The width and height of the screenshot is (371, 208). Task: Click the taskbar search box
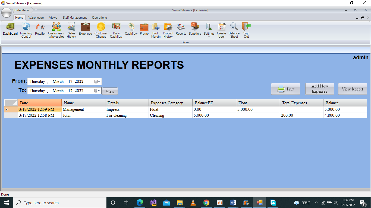(x=60, y=203)
